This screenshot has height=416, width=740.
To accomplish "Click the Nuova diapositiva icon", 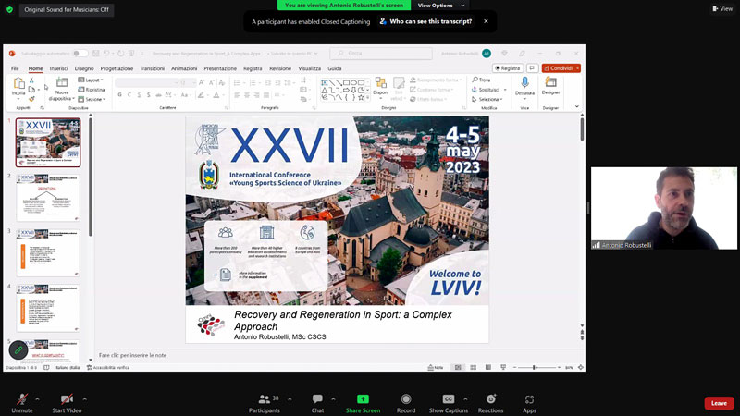I will pos(62,82).
